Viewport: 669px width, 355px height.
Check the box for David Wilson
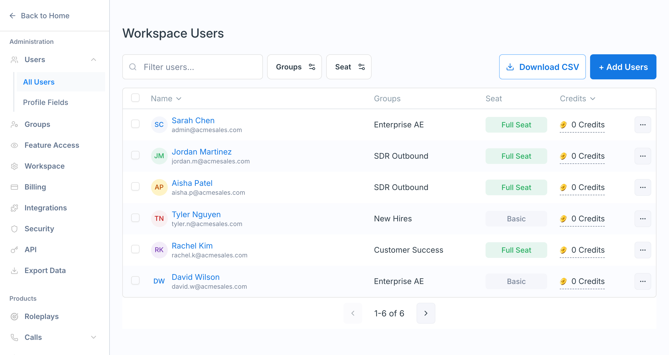[135, 280]
